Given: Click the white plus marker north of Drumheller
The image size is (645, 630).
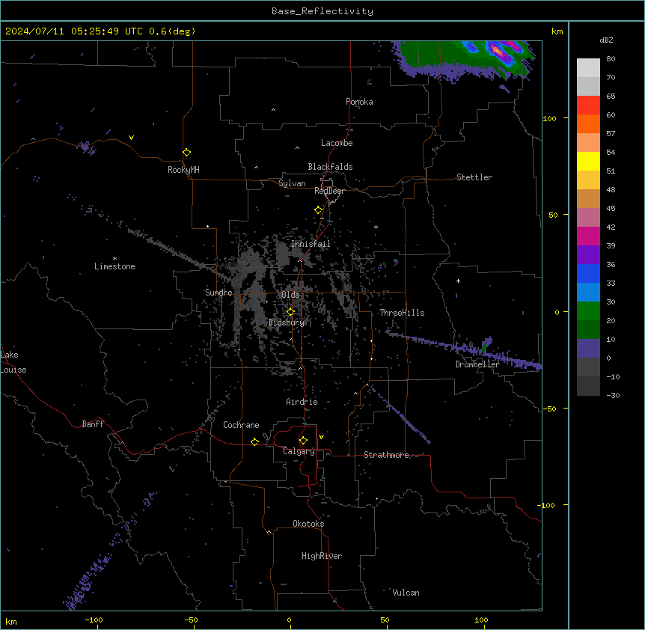Looking at the screenshot, I should tap(458, 281).
